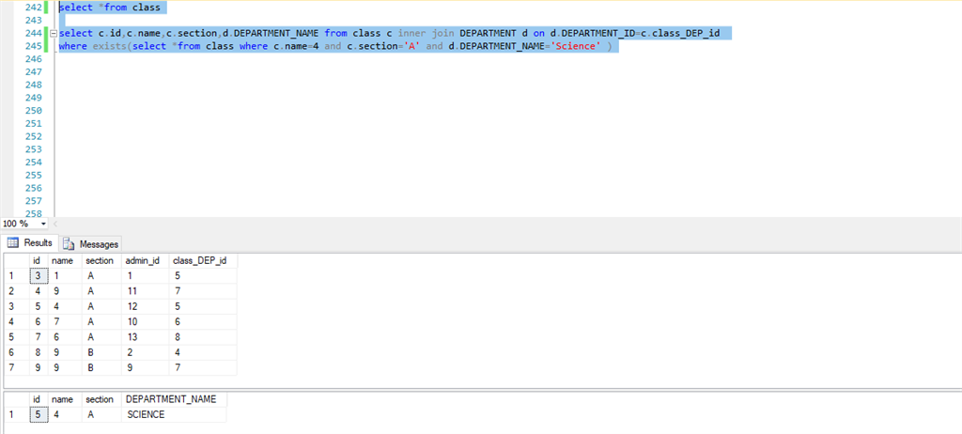Viewport: 962px width, 434px height.
Task: Click the admin_id cell with value 12
Action: (146, 307)
